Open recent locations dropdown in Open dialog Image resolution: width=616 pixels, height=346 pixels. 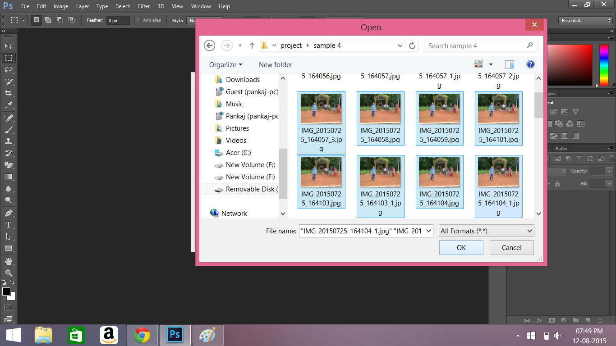pyautogui.click(x=240, y=46)
